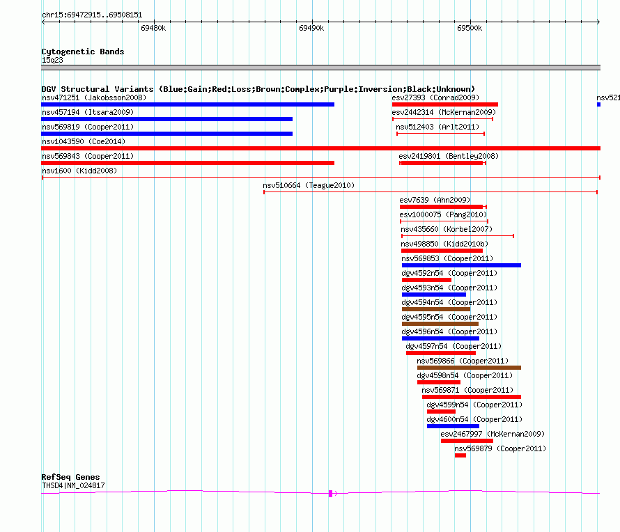Open nsv1600 (Kidd2008) variant details
Viewport: 620px width, 532px height.
point(79,171)
